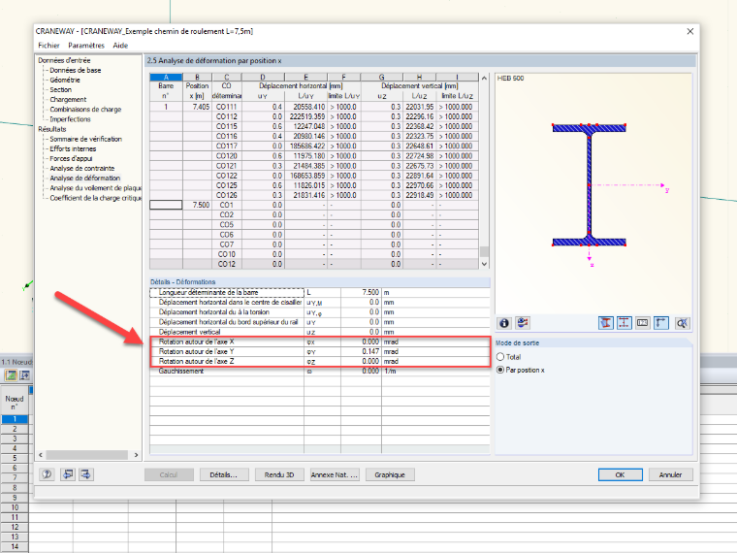Open Coefficient de la charge critique item
737x553 pixels.
(95, 198)
